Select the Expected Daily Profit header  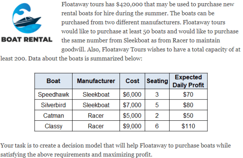click(189, 81)
